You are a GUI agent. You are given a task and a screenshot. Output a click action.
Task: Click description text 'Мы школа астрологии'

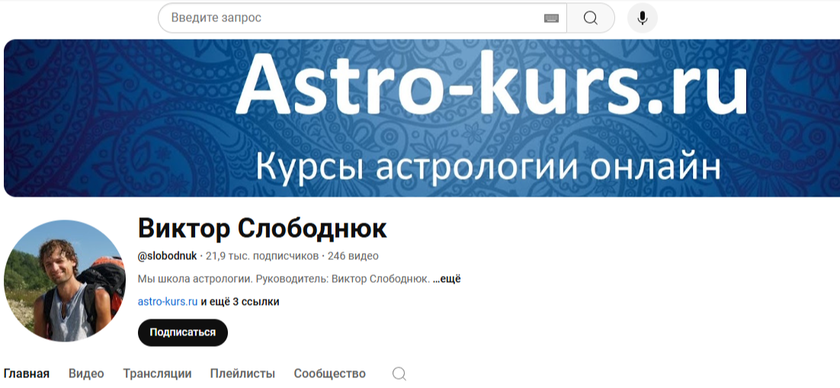pos(196,279)
